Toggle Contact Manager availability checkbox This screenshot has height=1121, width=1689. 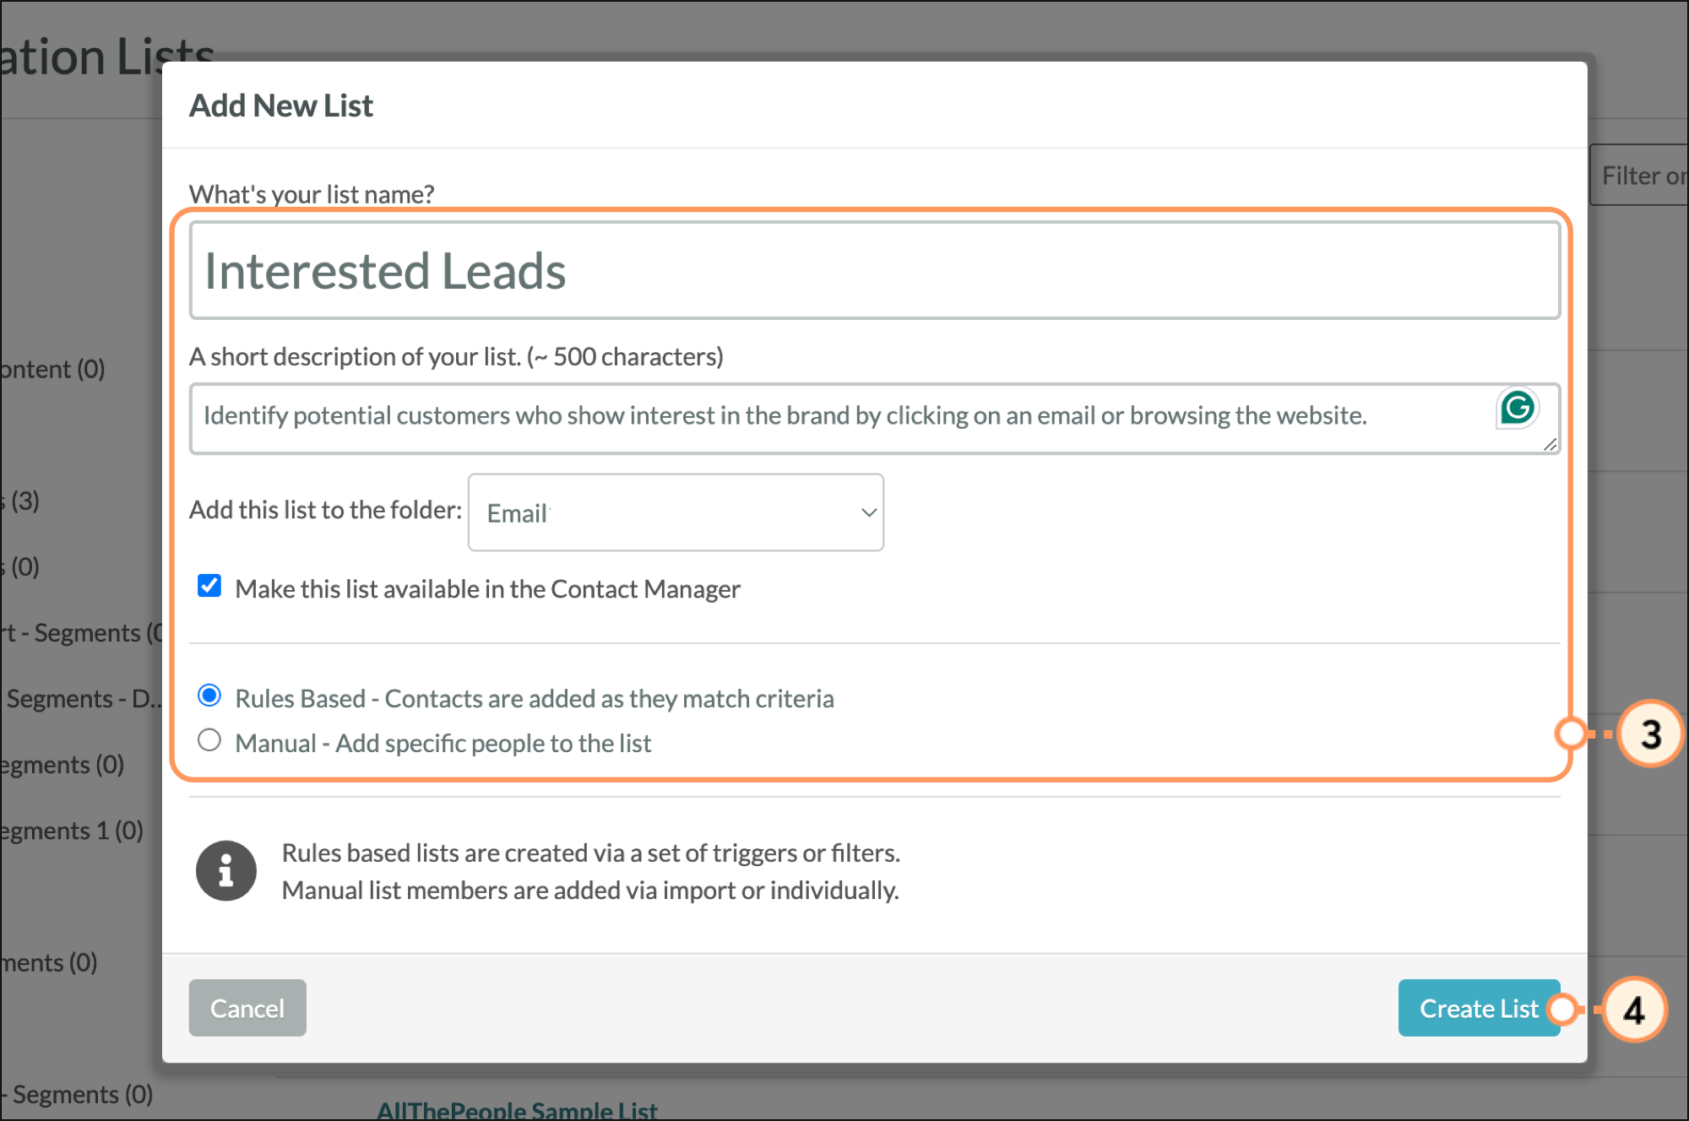(x=209, y=587)
